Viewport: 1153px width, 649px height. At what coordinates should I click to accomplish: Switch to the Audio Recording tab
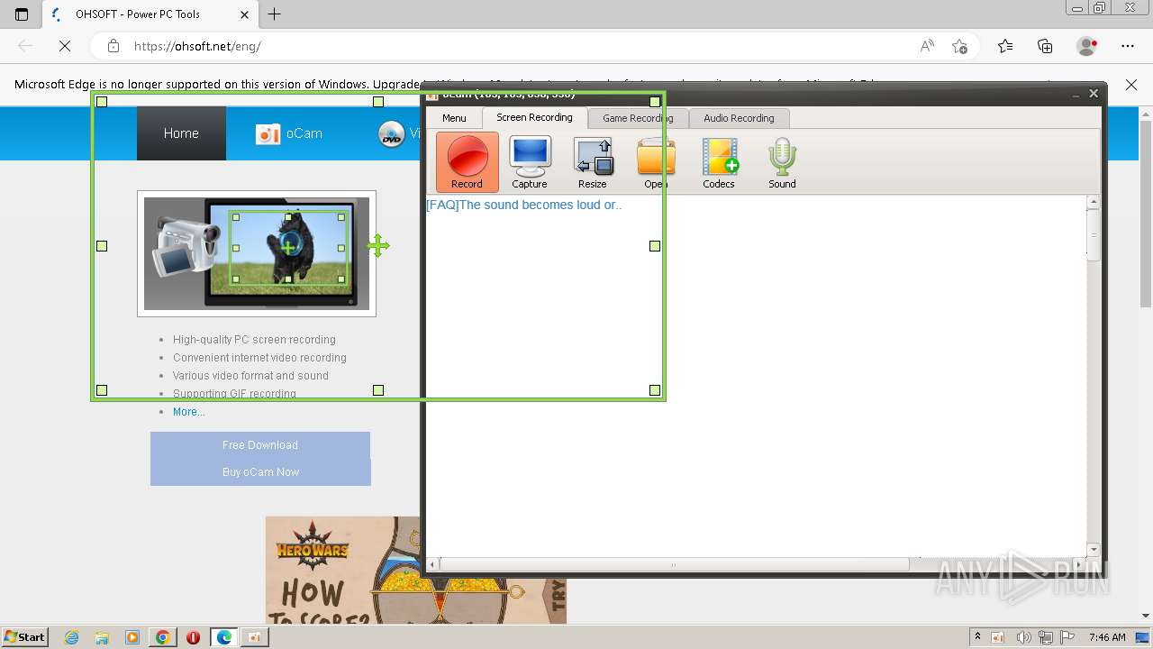pos(739,118)
